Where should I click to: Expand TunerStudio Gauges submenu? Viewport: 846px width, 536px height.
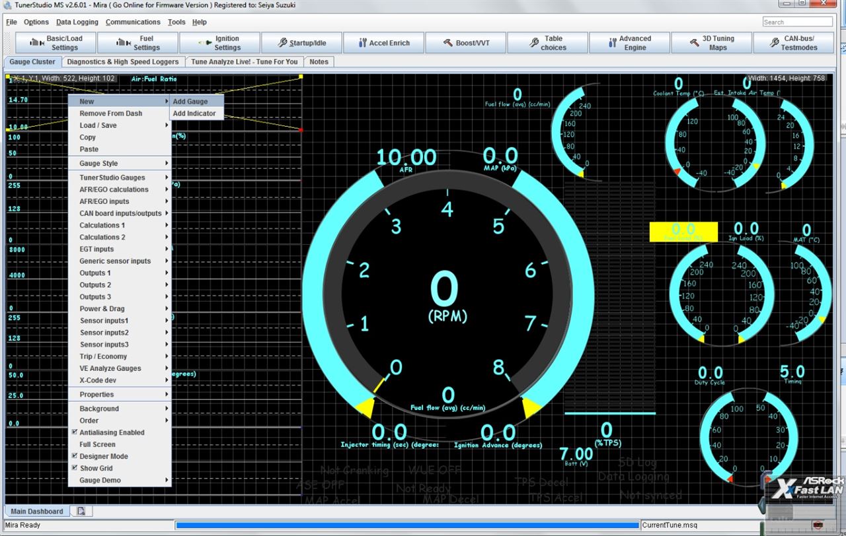(120, 178)
